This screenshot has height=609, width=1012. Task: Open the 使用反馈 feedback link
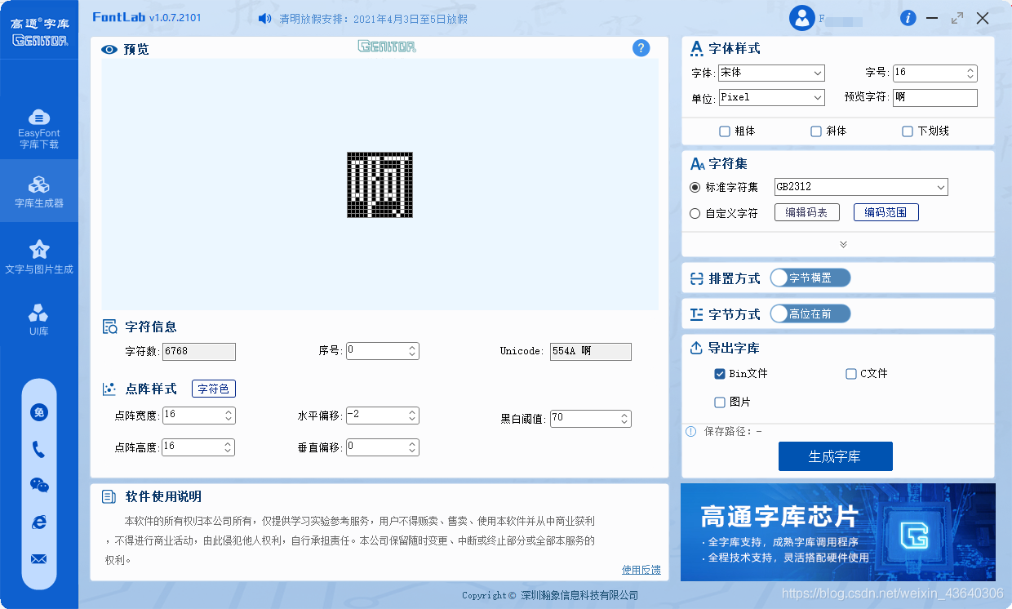pos(641,570)
